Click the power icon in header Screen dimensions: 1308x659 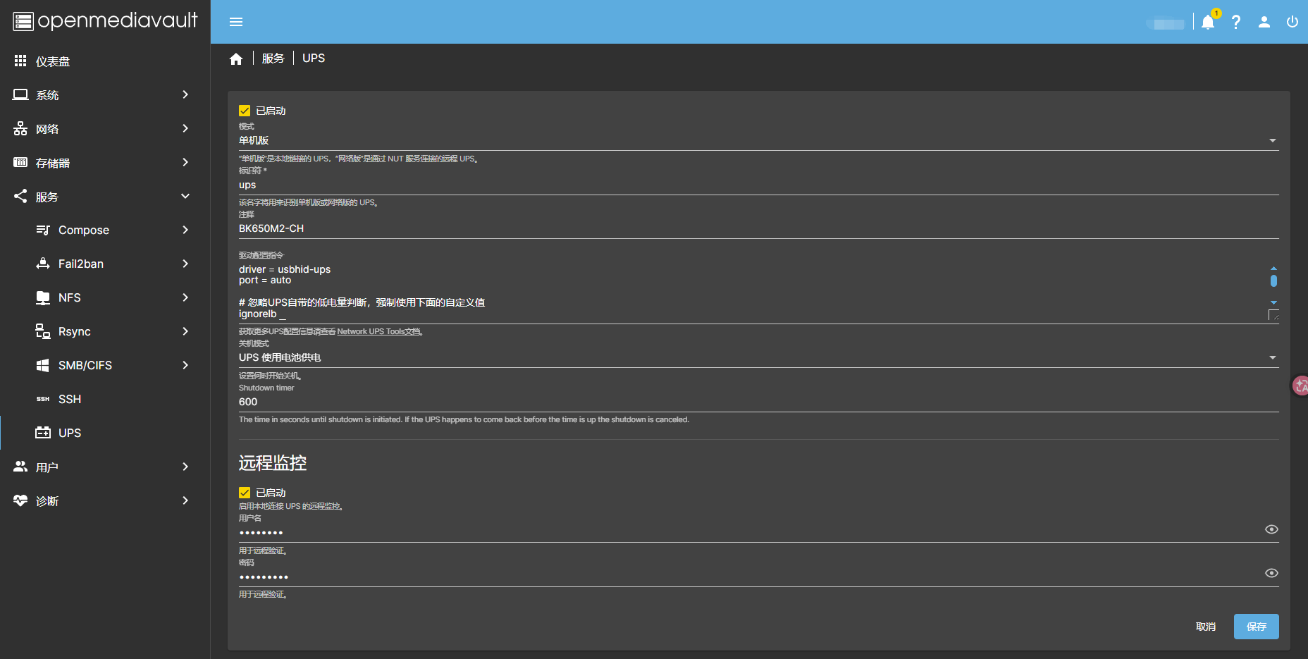1292,22
